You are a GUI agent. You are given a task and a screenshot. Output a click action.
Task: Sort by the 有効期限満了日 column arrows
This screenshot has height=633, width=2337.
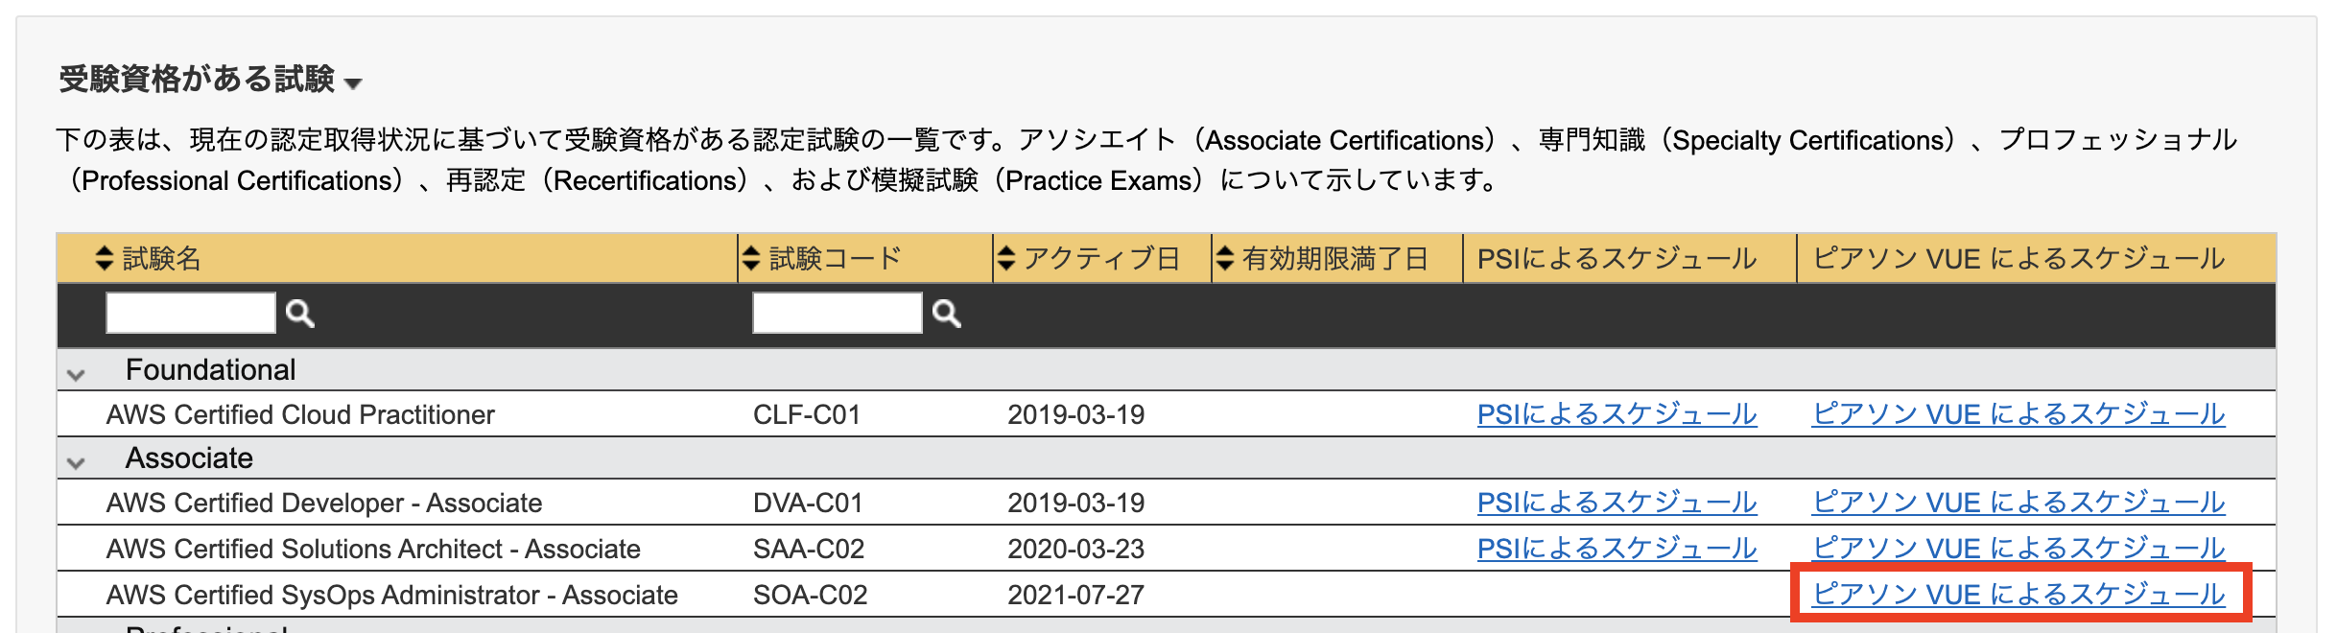coord(1224,258)
